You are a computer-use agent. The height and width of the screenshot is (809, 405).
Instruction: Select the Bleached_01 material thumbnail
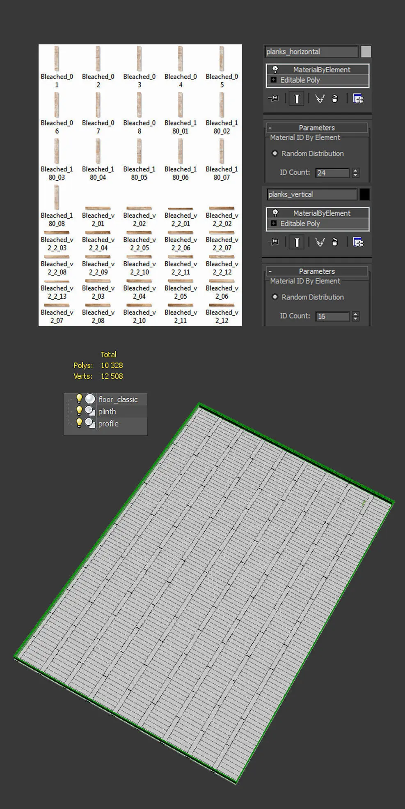(x=57, y=59)
